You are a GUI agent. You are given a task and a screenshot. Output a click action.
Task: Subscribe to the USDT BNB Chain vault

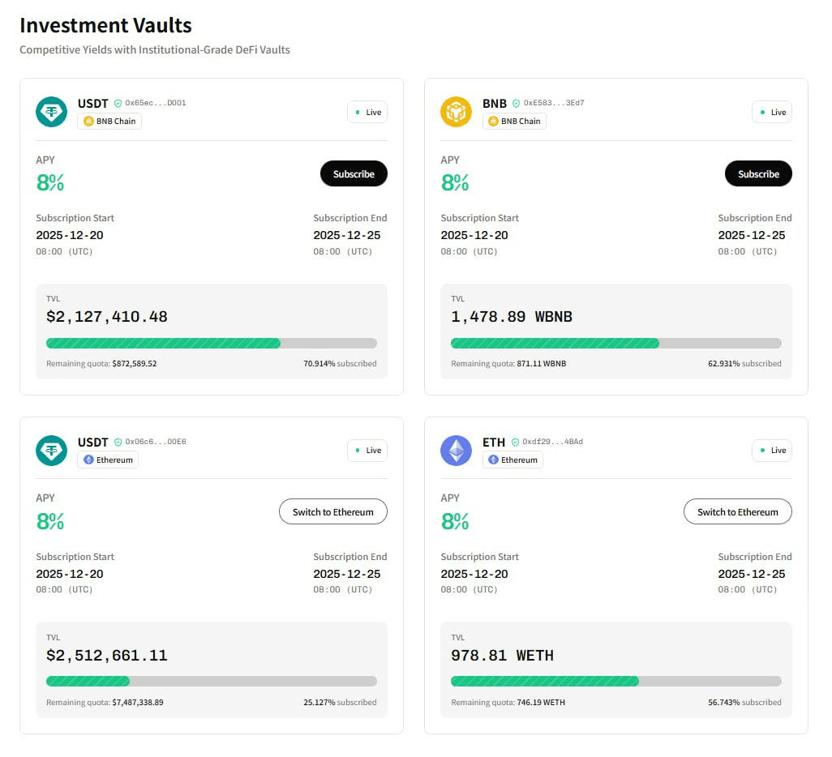point(354,173)
